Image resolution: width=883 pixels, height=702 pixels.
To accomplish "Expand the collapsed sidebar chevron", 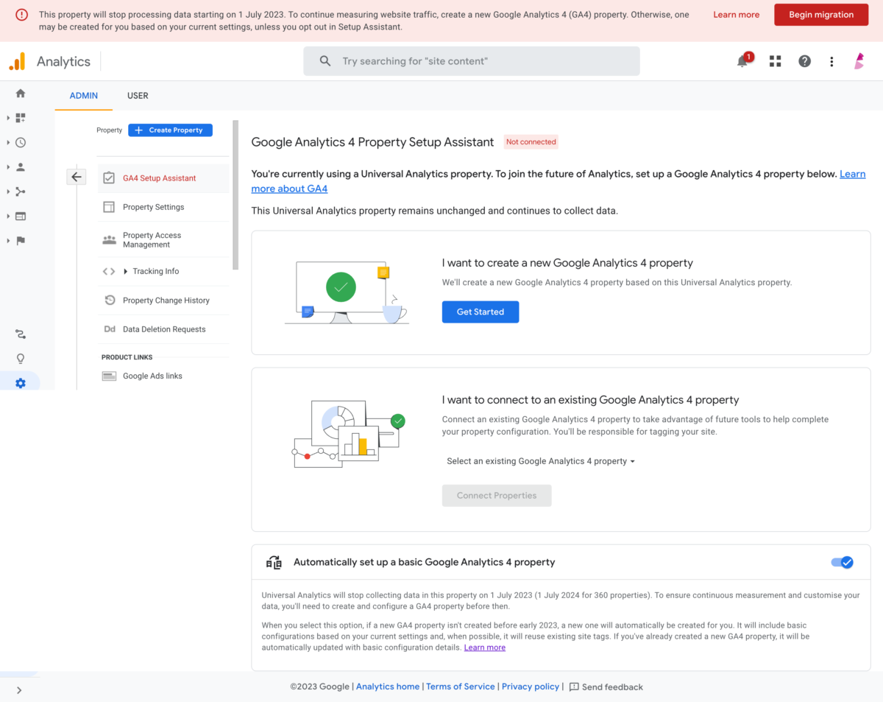I will pos(19,690).
